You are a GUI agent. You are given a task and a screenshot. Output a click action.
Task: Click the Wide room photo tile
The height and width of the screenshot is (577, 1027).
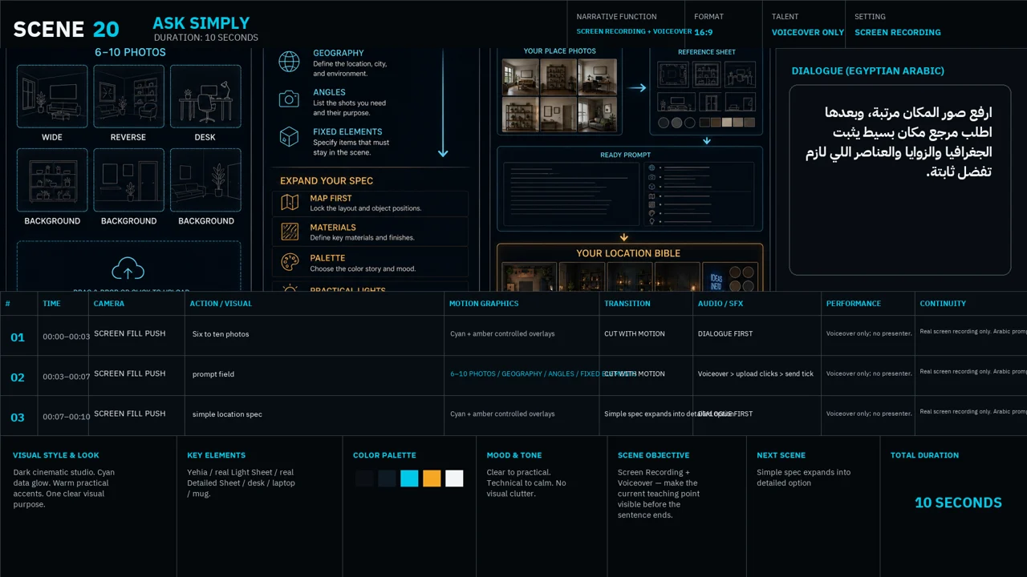52,96
